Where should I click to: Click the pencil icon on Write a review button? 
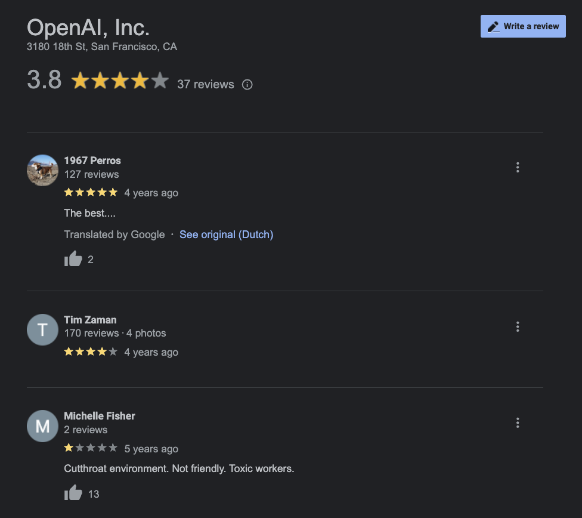492,26
